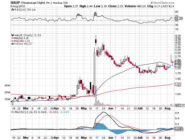
Task: Click the volume bars icon in legend
Action: point(12,44)
